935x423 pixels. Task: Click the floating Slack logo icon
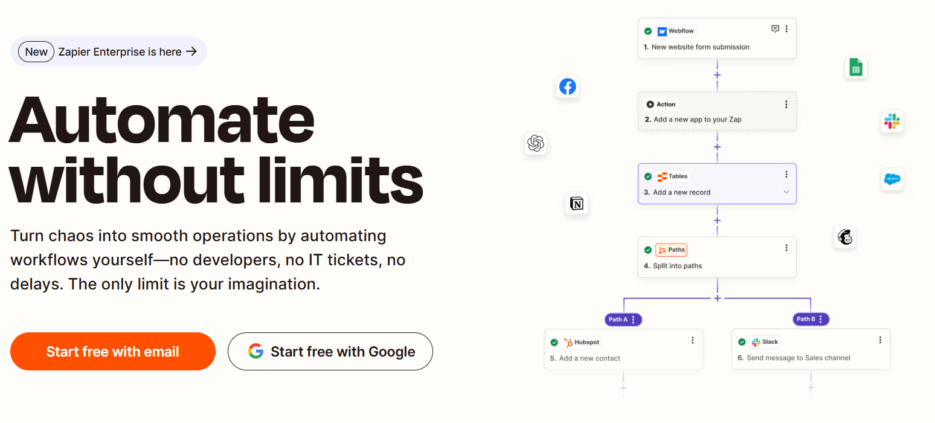click(892, 121)
